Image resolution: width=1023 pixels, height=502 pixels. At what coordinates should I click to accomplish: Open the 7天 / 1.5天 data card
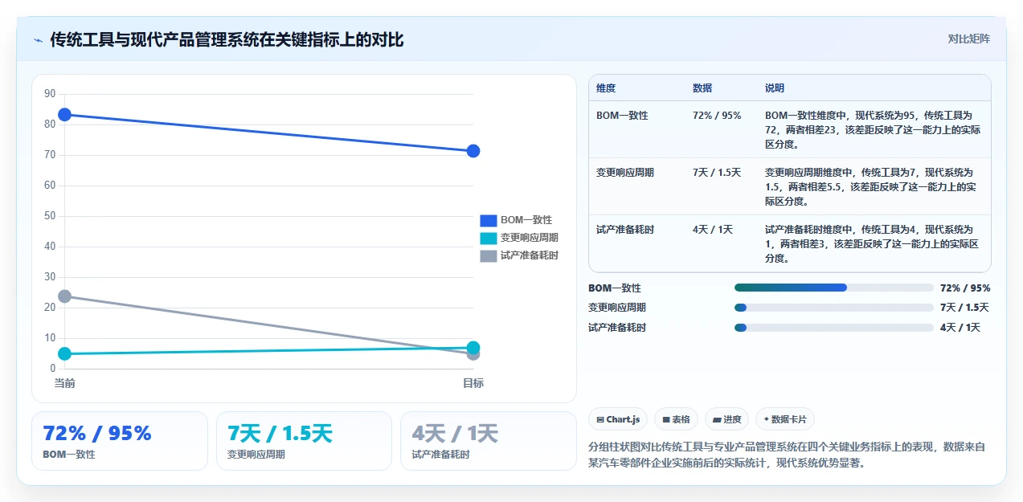(304, 441)
